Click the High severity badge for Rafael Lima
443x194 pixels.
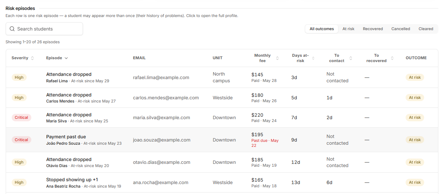19,77
